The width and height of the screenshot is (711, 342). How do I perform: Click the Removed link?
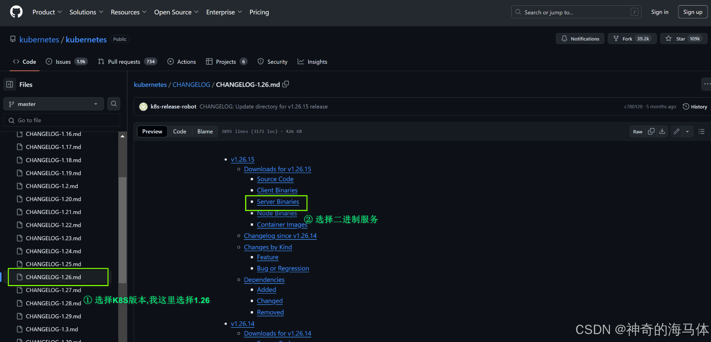point(270,312)
